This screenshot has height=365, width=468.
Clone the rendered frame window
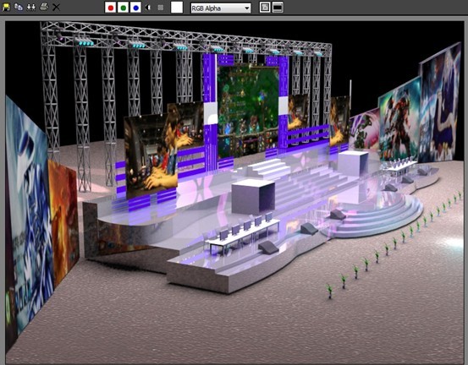click(x=31, y=7)
